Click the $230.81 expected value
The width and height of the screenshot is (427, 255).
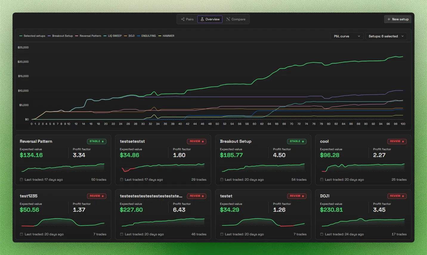331,210
